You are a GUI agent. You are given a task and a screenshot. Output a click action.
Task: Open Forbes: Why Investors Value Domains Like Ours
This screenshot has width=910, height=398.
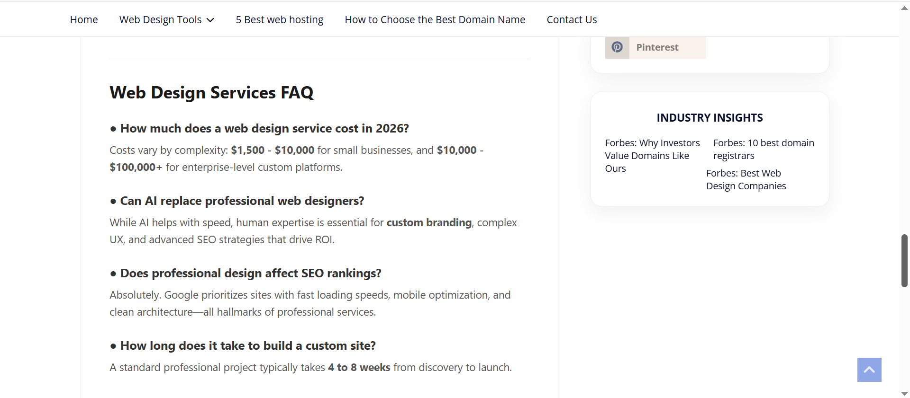pyautogui.click(x=652, y=155)
